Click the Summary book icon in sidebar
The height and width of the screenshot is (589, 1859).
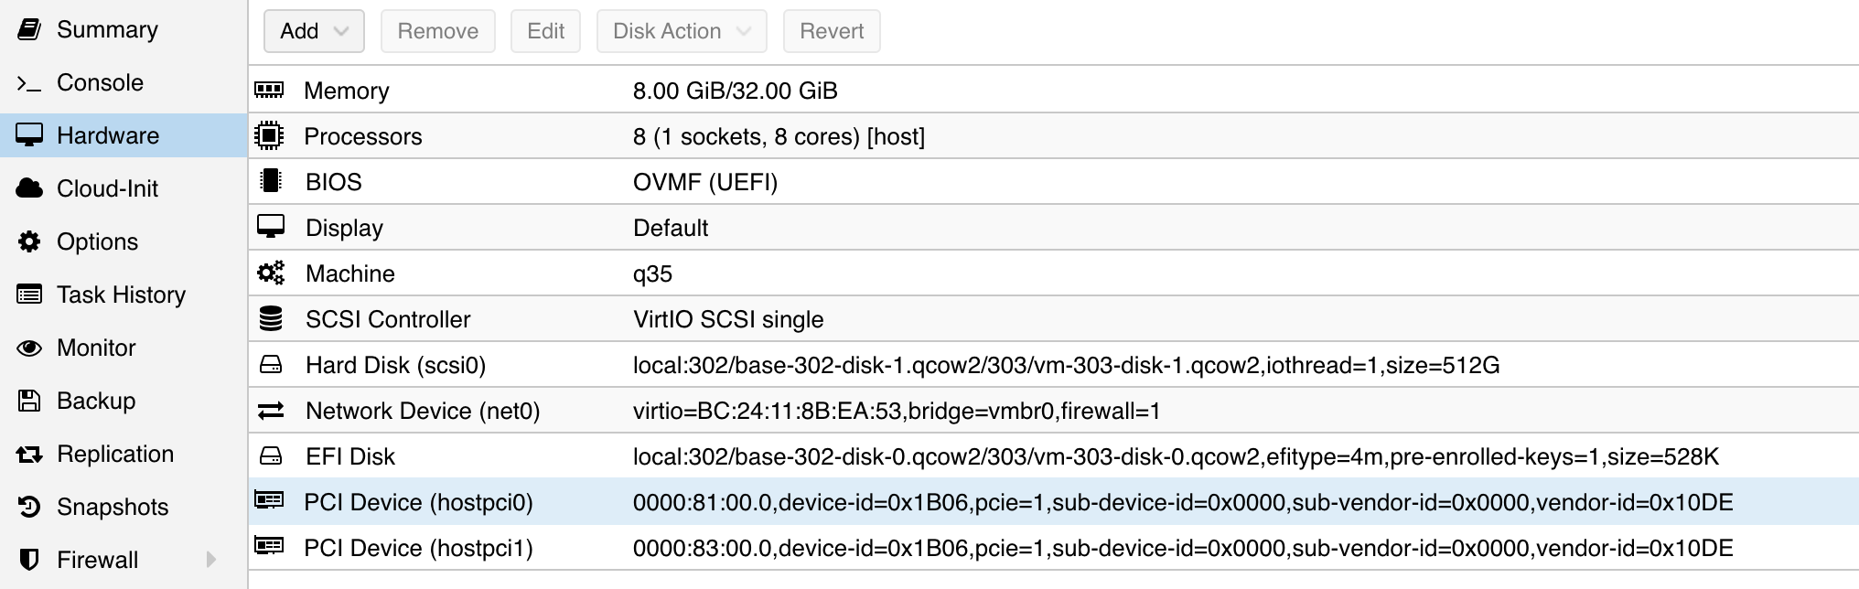(x=29, y=30)
